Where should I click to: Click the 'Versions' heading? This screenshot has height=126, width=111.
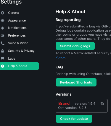(64, 94)
